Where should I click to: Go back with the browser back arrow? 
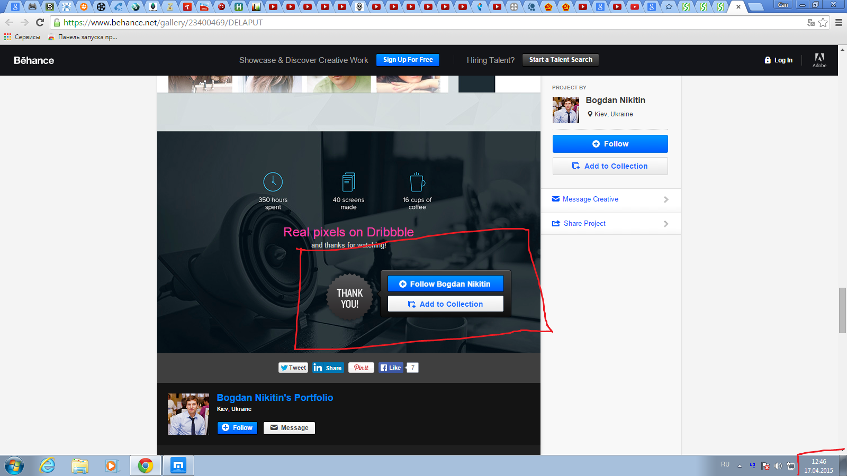point(9,22)
